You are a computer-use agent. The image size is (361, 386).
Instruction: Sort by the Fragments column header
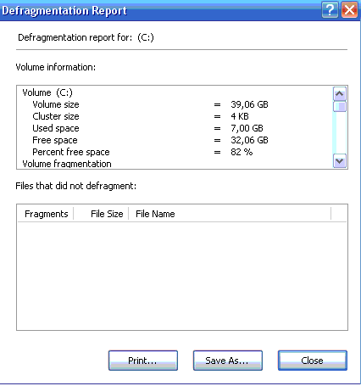point(46,214)
